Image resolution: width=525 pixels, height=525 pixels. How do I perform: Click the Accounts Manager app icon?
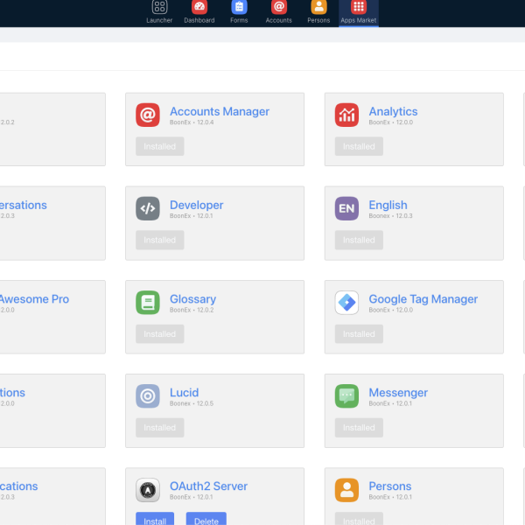[x=148, y=115]
